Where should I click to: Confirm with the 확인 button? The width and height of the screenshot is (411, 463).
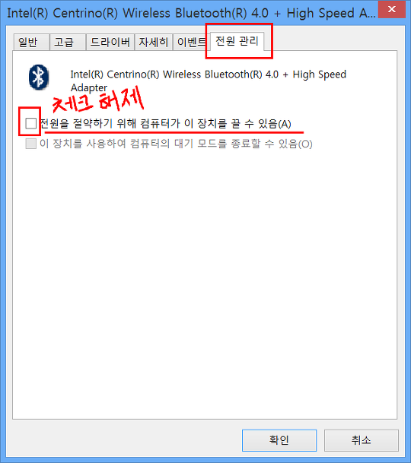[x=279, y=440]
